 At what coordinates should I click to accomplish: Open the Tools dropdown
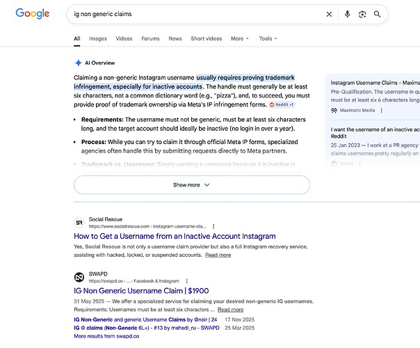[268, 38]
